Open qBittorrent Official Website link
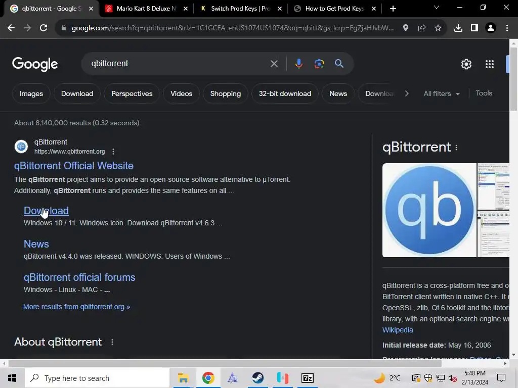Viewport: 518px width, 388px height. (74, 166)
